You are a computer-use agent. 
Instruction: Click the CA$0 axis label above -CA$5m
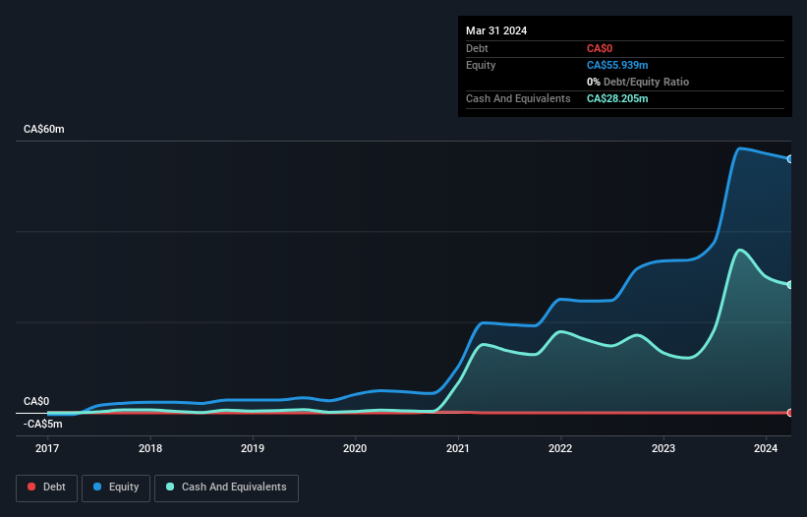(x=36, y=401)
